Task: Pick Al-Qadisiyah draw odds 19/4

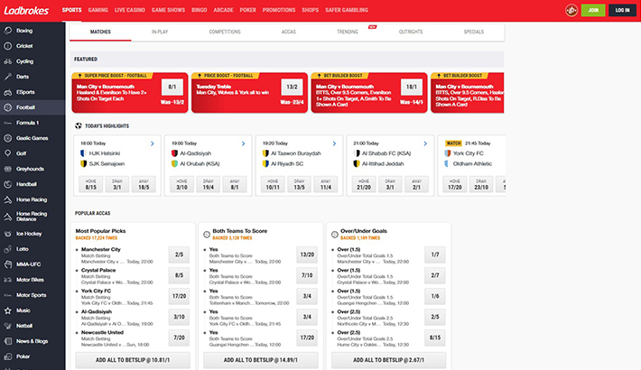Action: click(208, 184)
